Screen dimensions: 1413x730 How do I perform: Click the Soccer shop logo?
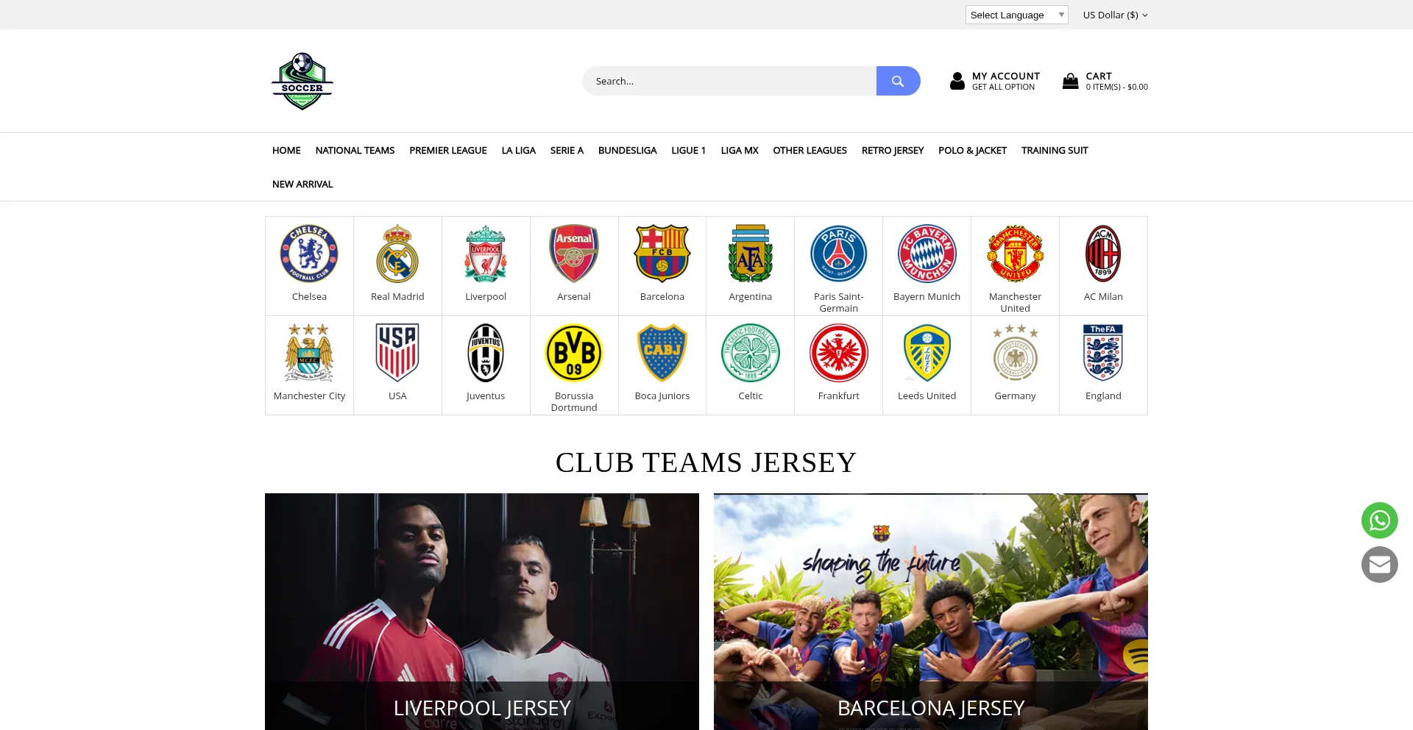(x=302, y=81)
